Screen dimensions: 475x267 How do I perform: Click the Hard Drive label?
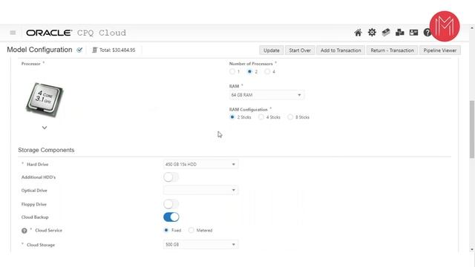[38, 165]
